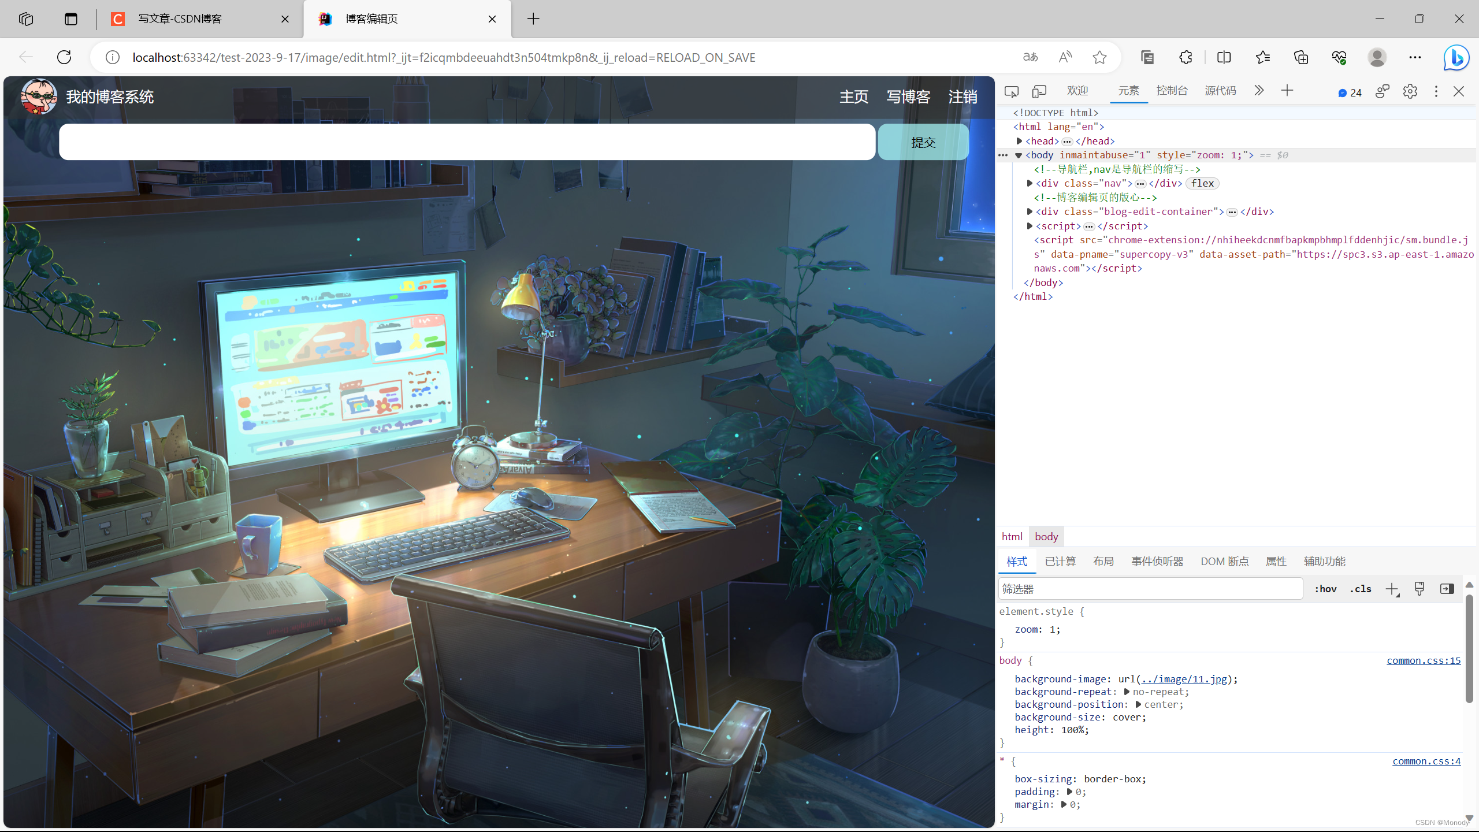Open a new browser tab
1479x832 pixels.
[533, 19]
